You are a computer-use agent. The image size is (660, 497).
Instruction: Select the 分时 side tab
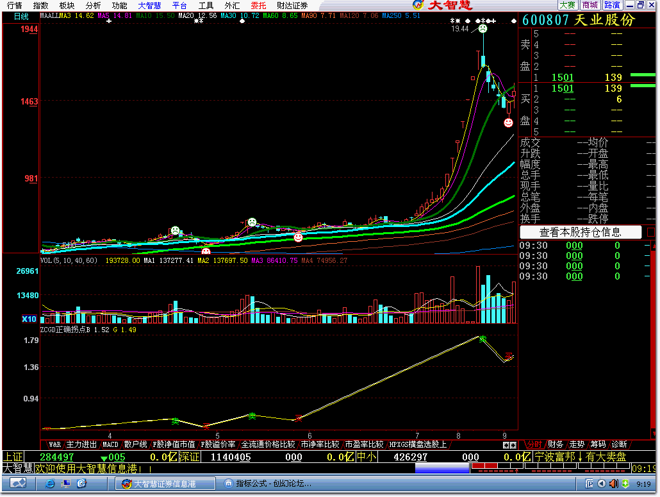534,444
